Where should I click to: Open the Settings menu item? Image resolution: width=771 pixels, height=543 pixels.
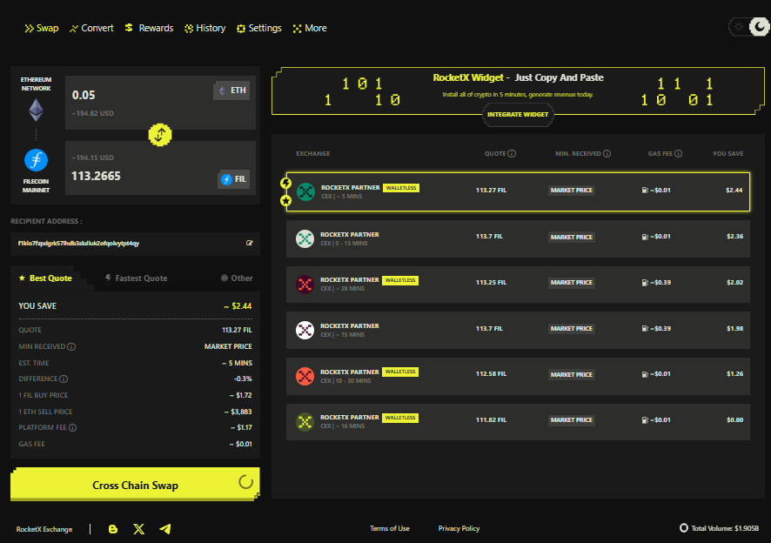click(x=258, y=27)
